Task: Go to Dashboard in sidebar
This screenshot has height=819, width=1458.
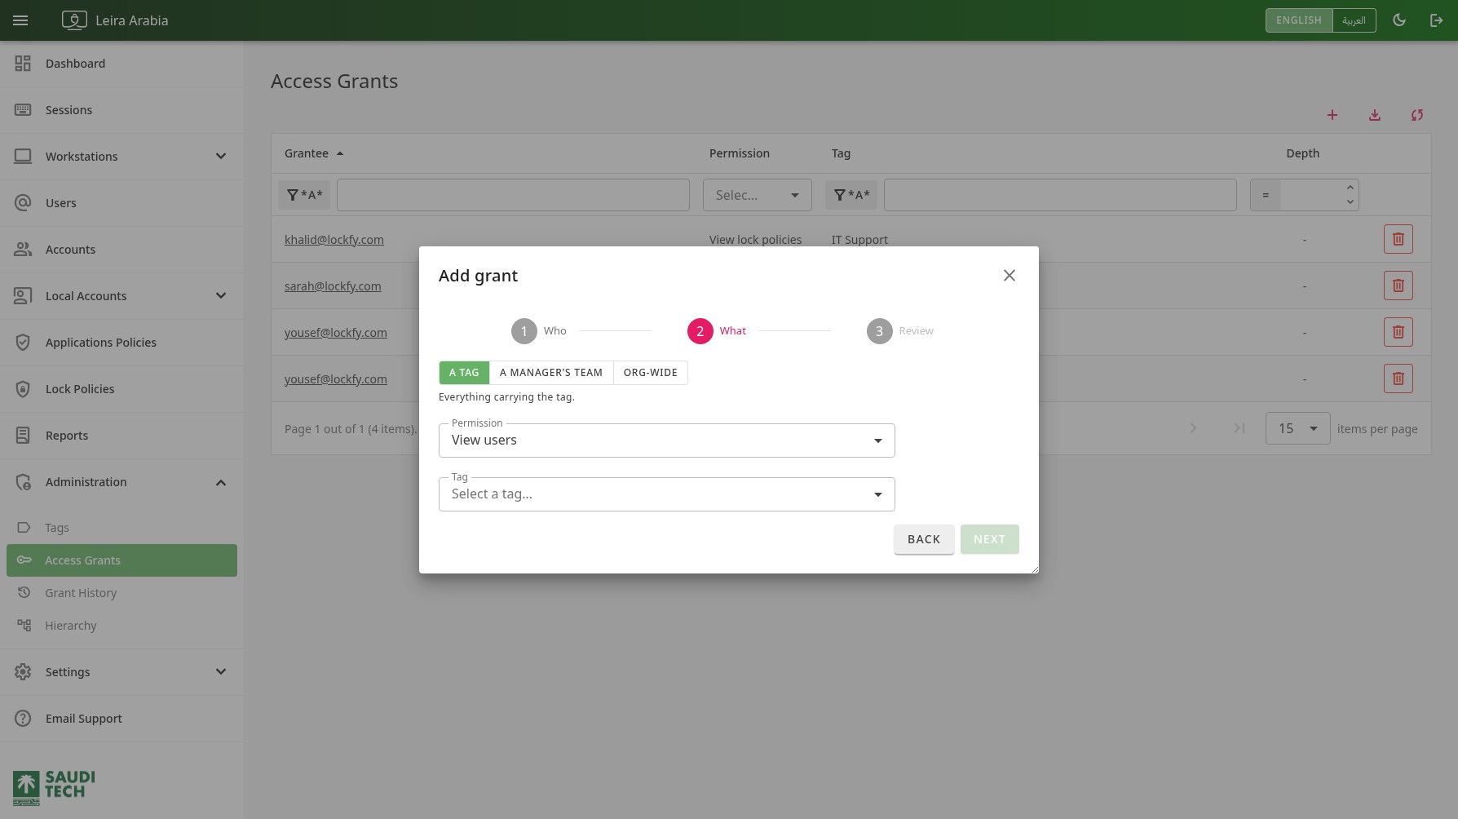Action: click(x=121, y=64)
